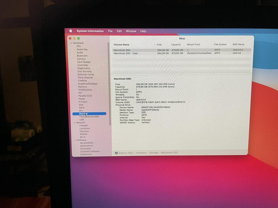Click the iMac computer icon in path bar

click(116, 153)
